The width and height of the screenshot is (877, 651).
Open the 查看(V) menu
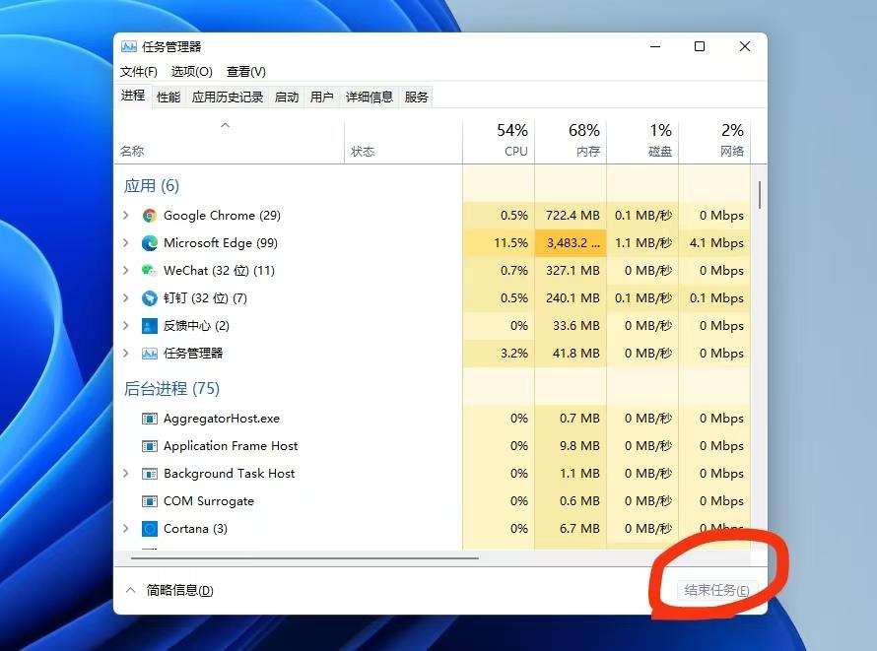pyautogui.click(x=246, y=72)
